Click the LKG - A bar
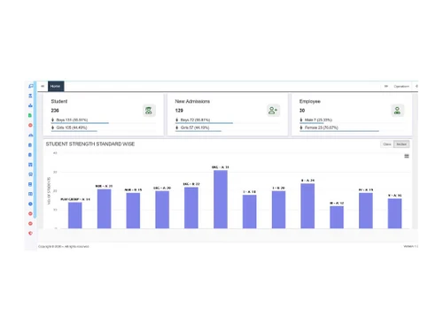Screen dimensions: 443x332 (x=162, y=210)
